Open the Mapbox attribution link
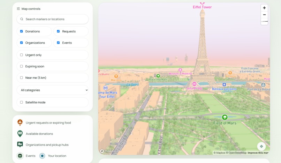Viewport: 281px width, 163px height. click(219, 153)
